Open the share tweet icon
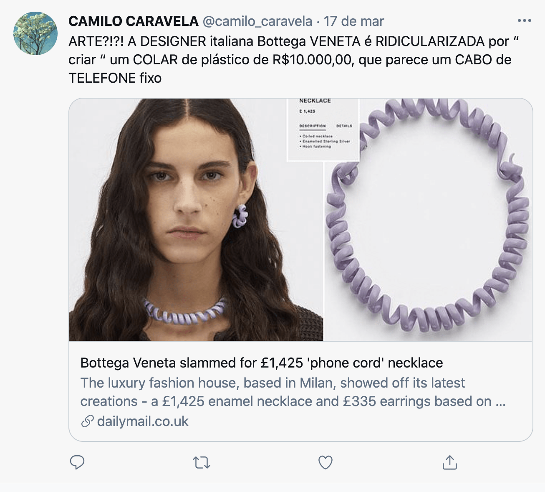545x492 pixels. tap(449, 462)
